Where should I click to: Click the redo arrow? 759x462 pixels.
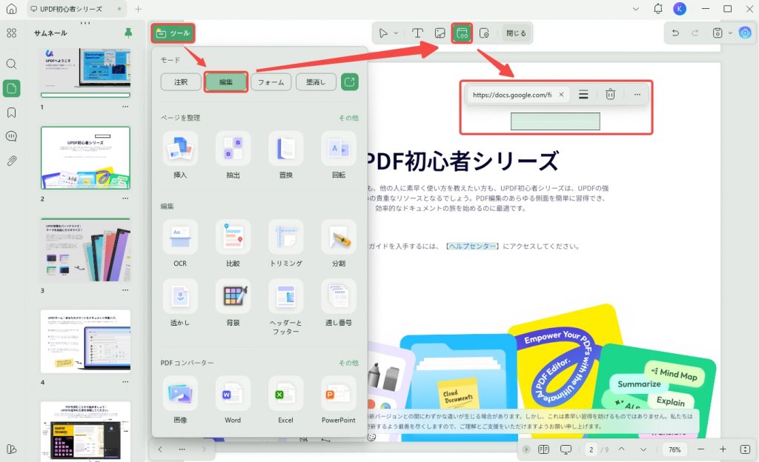pos(695,33)
